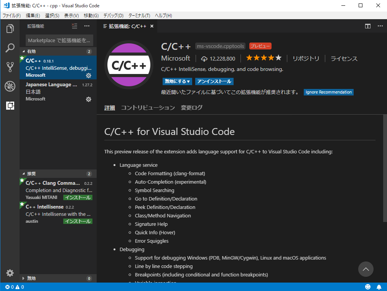387x291 pixels.
Task: Open notifications bell in status bar
Action: (x=379, y=287)
